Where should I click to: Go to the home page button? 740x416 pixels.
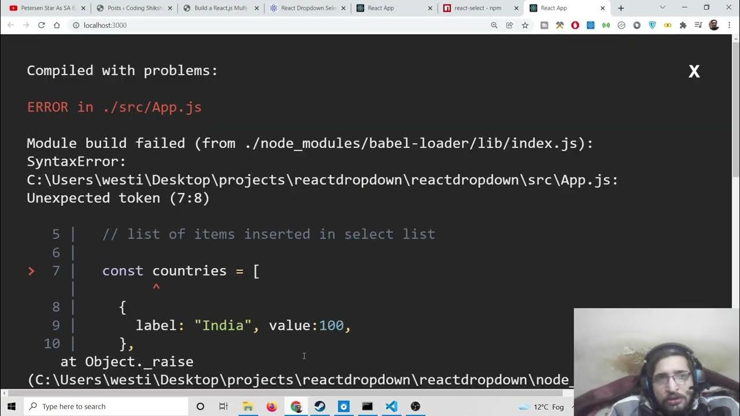pyautogui.click(x=57, y=25)
